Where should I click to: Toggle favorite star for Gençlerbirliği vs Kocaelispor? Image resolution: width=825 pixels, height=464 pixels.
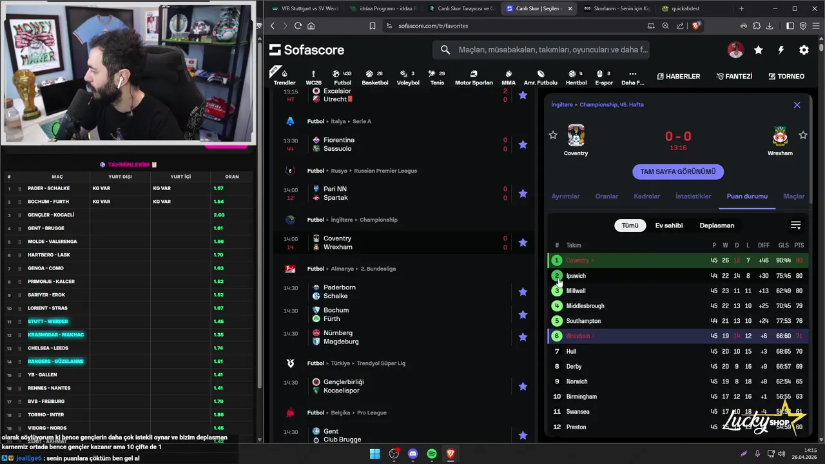click(x=523, y=386)
